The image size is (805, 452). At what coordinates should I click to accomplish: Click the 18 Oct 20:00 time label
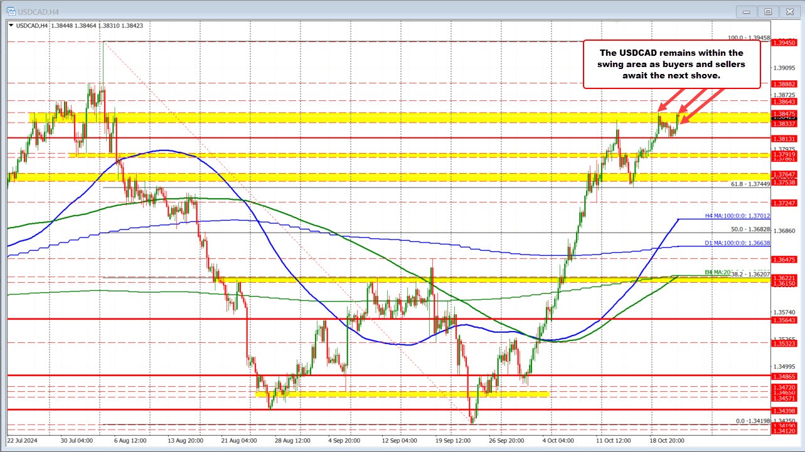click(666, 440)
